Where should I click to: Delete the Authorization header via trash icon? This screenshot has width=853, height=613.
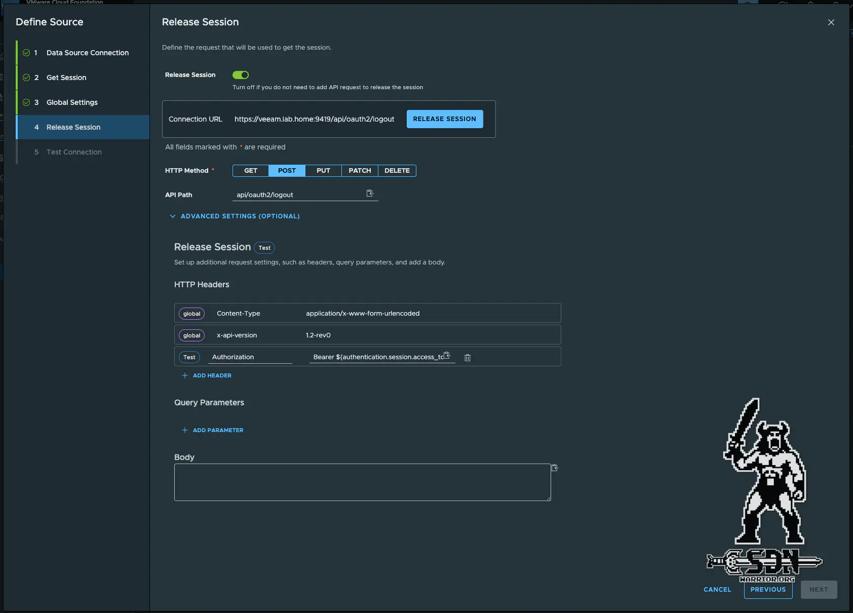tap(467, 357)
